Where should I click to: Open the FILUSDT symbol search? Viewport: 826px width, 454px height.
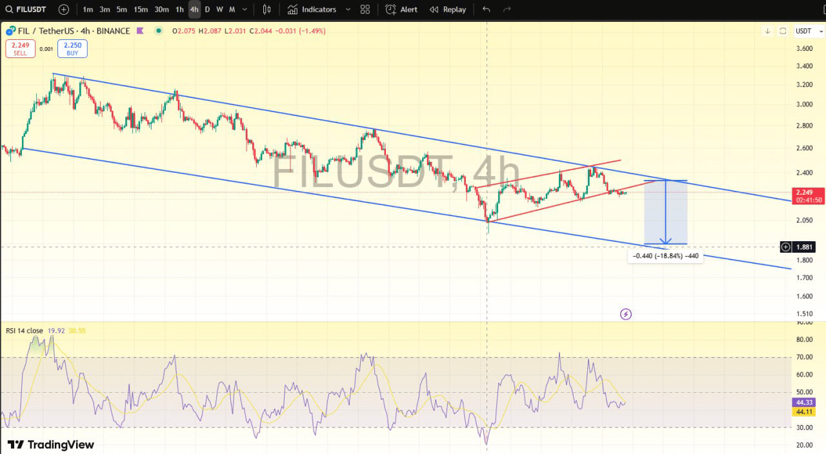(x=26, y=10)
